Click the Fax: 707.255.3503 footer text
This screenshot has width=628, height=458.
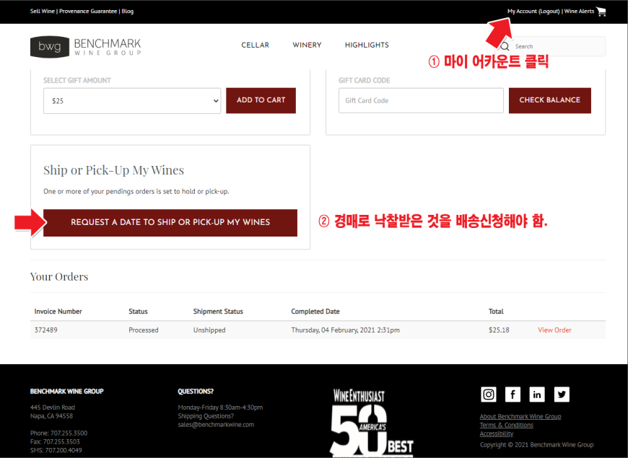point(55,442)
